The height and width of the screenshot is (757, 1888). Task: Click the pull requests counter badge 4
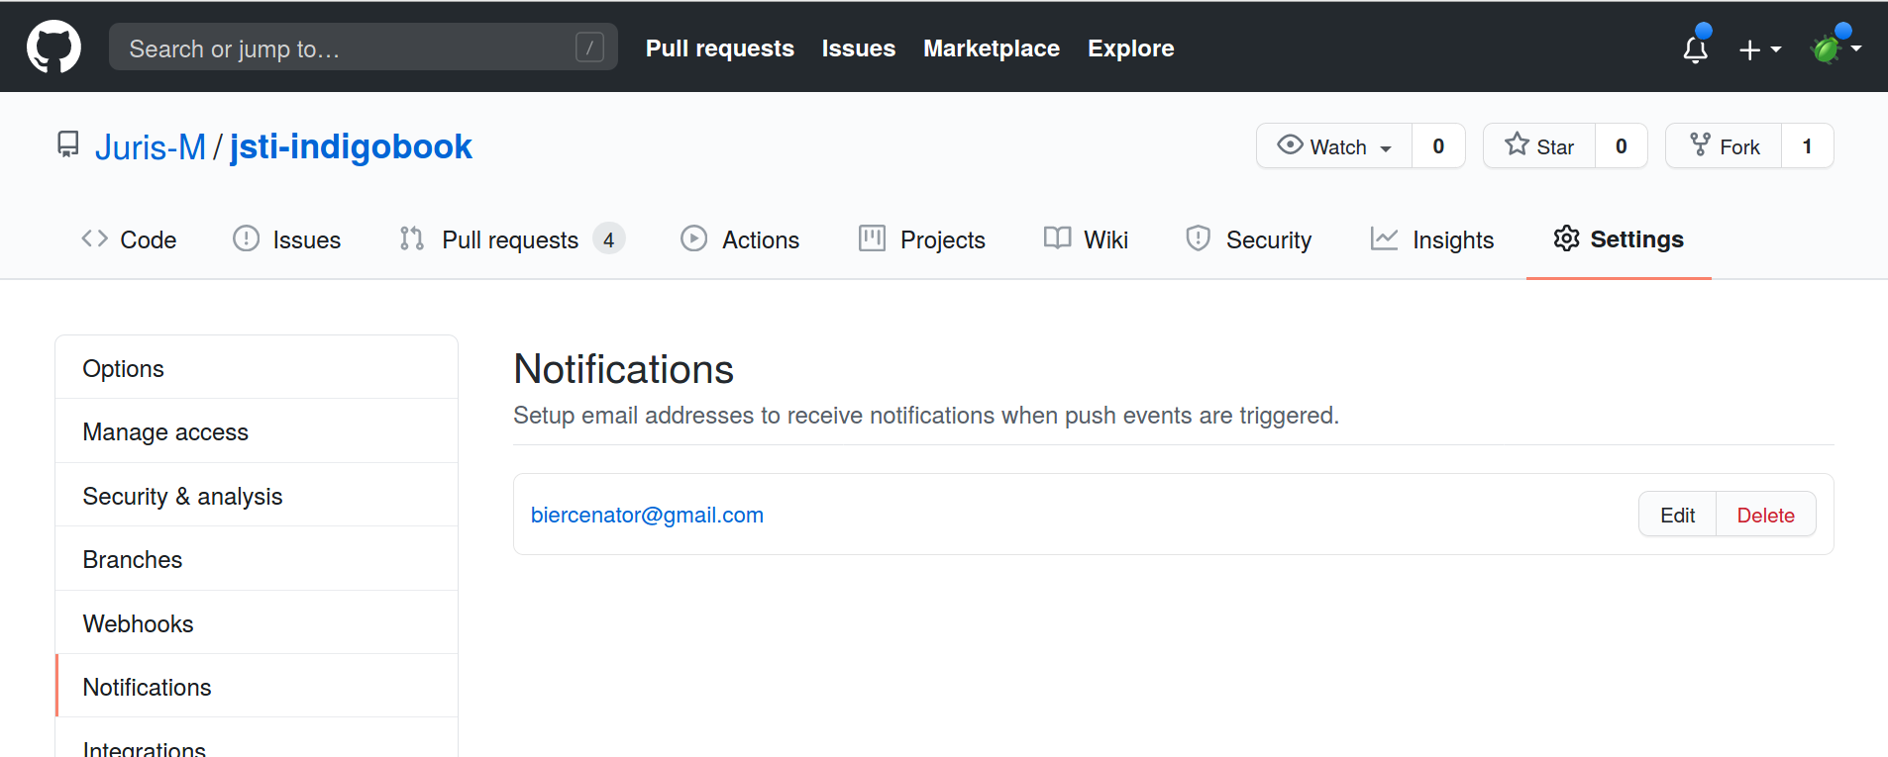click(x=608, y=239)
